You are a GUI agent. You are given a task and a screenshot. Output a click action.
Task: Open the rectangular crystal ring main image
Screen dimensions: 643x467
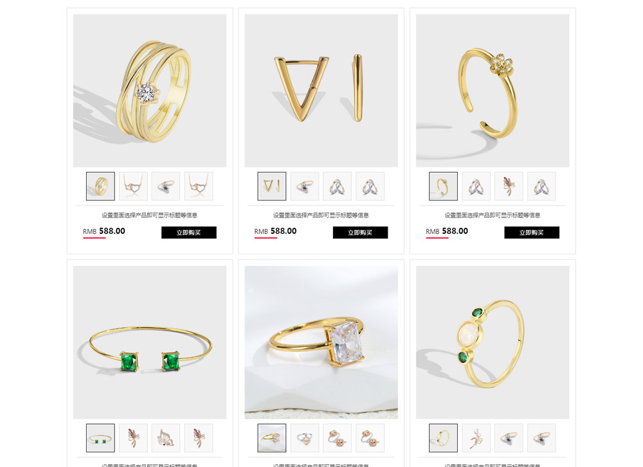(321, 342)
